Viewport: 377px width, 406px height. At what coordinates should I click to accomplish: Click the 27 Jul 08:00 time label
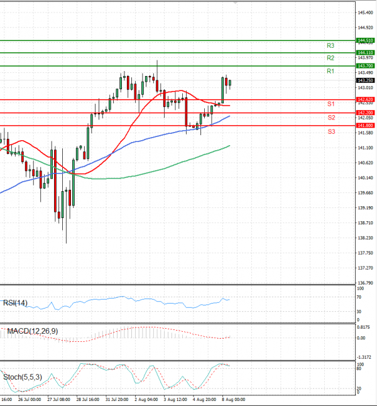(59, 400)
